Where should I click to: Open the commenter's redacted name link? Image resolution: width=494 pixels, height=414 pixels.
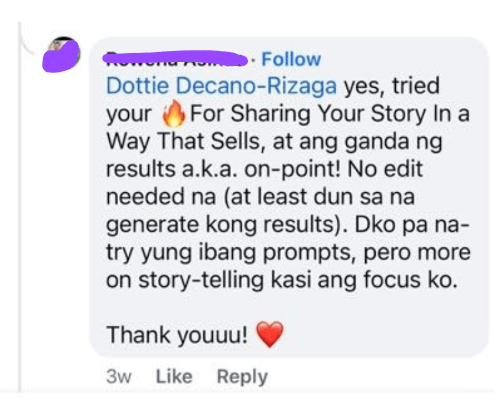pos(176,59)
